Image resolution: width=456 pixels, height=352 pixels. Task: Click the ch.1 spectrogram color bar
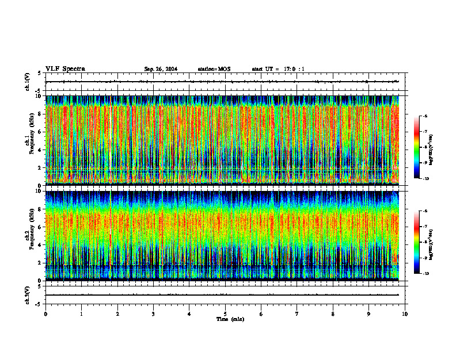(416, 147)
